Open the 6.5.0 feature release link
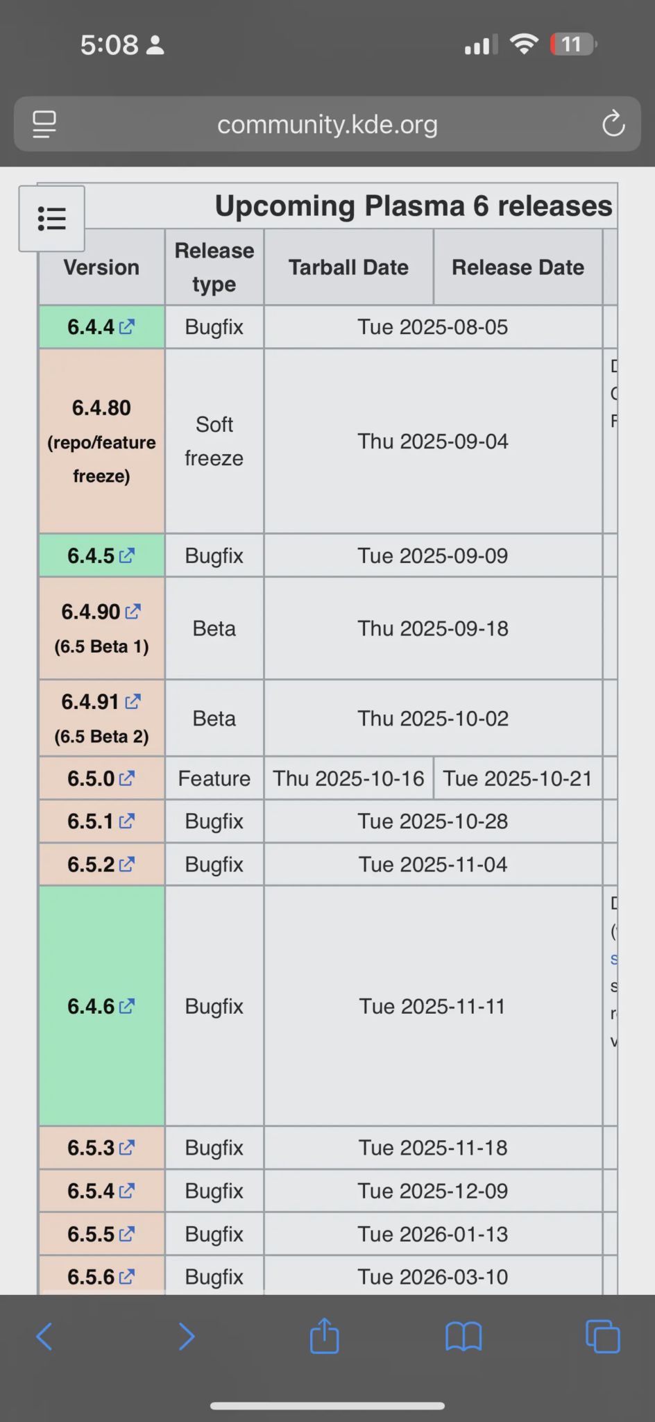The width and height of the screenshot is (655, 1422). (101, 778)
